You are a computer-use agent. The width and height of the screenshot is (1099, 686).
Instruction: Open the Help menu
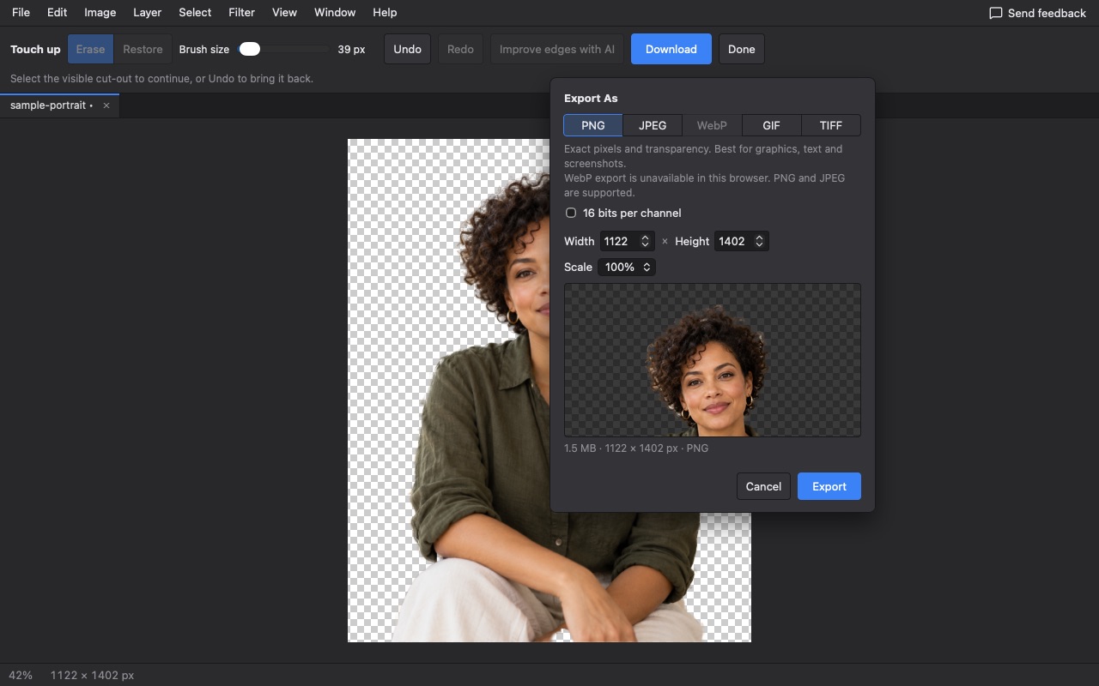pos(385,13)
